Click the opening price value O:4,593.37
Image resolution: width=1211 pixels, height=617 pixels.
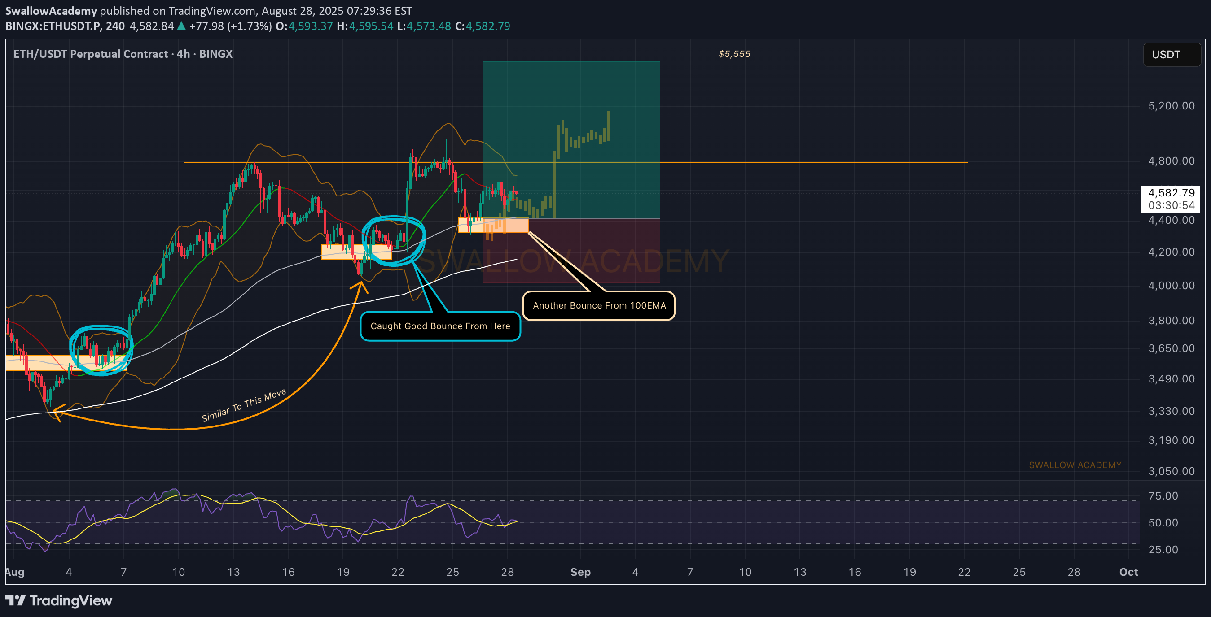pos(304,26)
